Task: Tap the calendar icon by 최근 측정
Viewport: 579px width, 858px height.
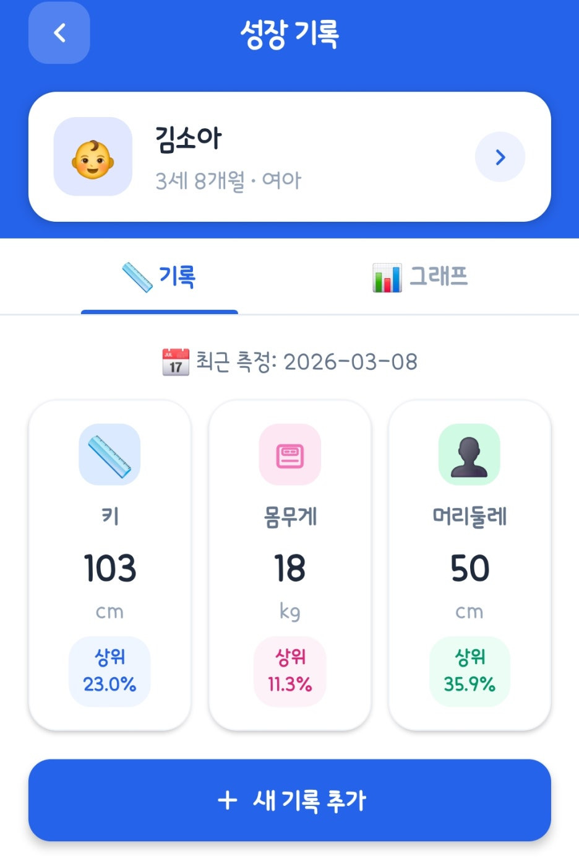Action: click(176, 362)
